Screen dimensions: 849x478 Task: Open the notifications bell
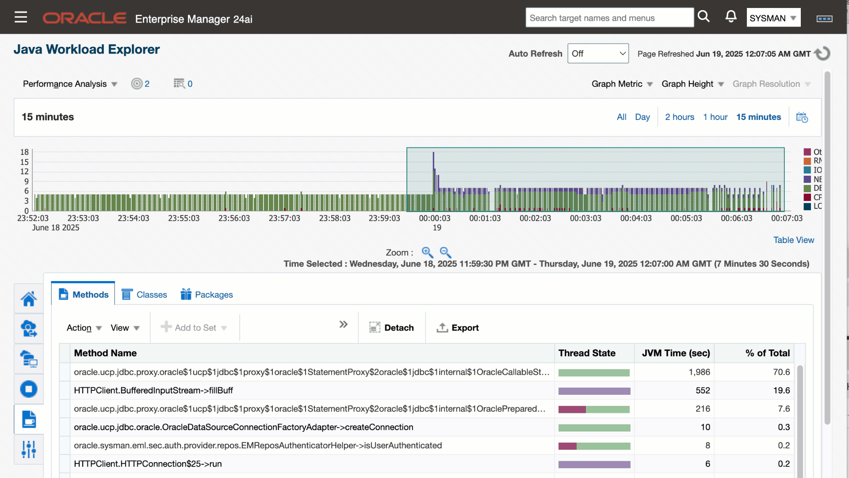[x=731, y=17]
